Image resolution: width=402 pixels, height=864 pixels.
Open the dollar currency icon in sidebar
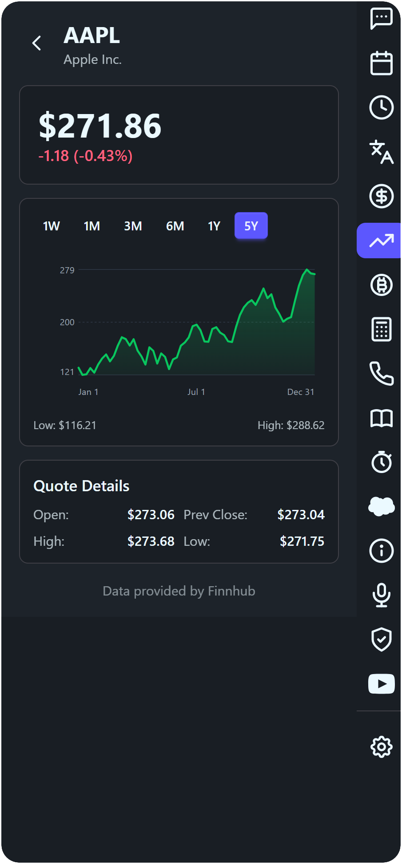[381, 196]
